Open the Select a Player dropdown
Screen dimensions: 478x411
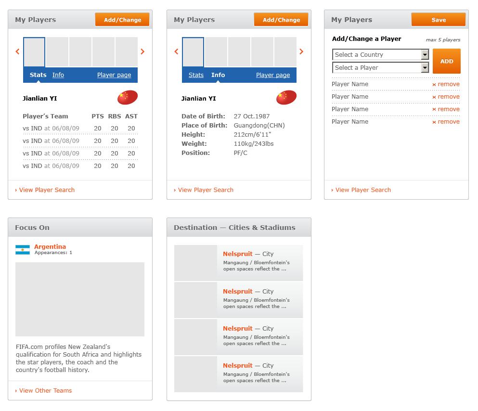point(380,68)
